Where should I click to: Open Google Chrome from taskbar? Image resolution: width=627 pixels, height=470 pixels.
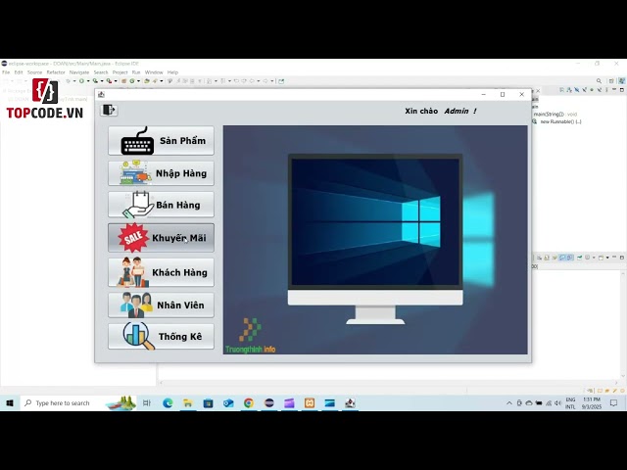point(249,402)
